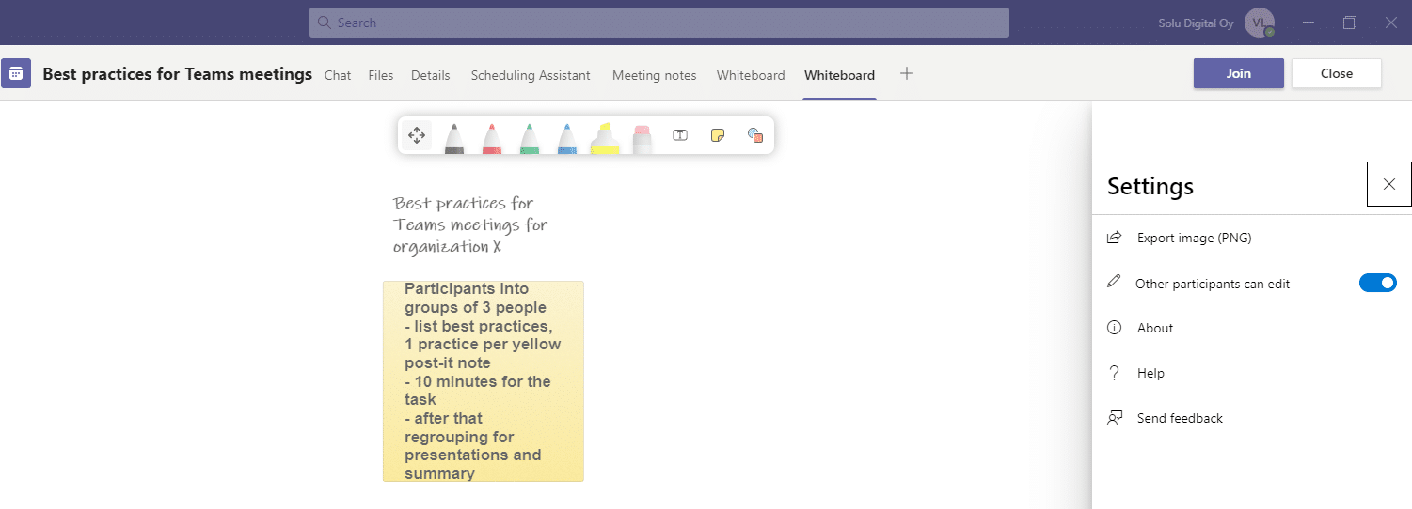This screenshot has width=1412, height=509.
Task: Click inside the Search field
Action: tap(658, 23)
